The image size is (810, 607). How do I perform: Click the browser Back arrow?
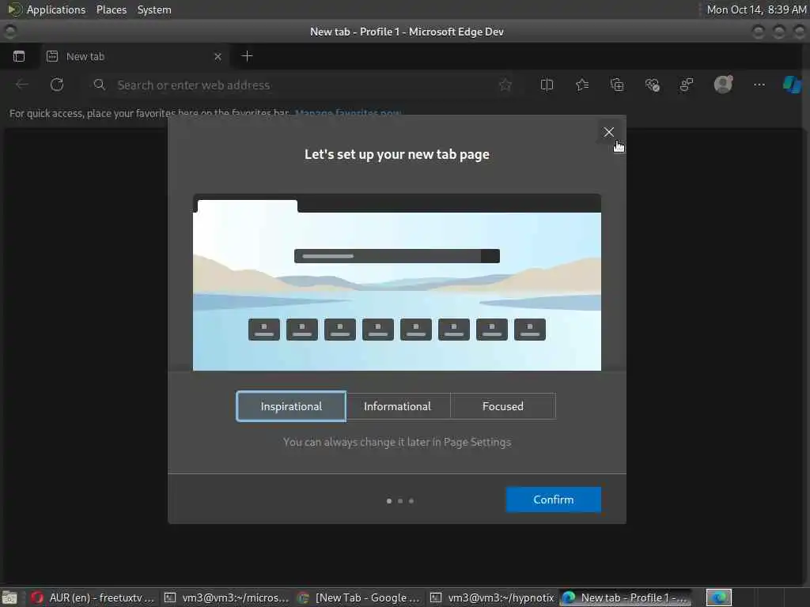(x=21, y=85)
